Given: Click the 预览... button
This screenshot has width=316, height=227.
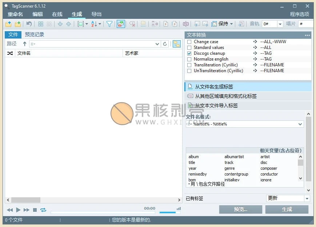Looking at the screenshot, I should tap(241, 209).
